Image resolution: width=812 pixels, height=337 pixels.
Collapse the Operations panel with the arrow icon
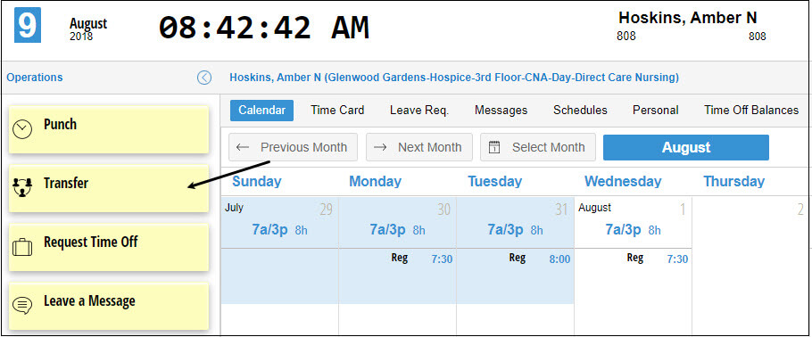204,78
